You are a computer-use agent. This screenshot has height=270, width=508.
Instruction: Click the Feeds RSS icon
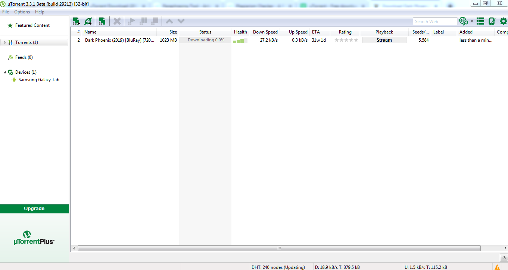(10, 57)
